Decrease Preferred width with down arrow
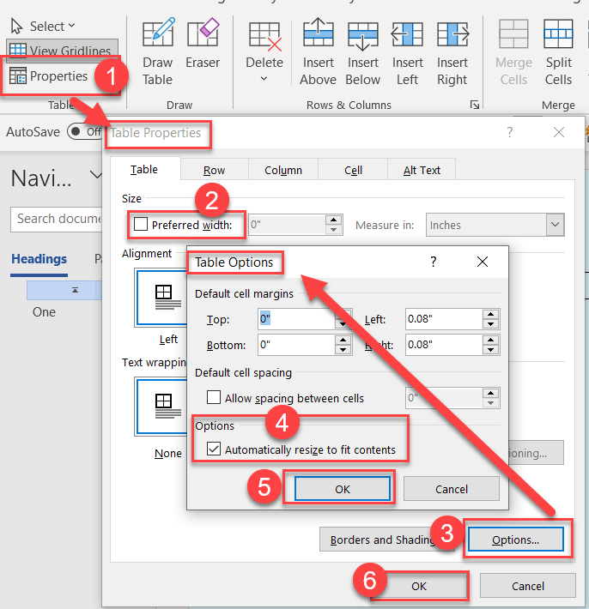Viewport: 589px width, 609px height. pyautogui.click(x=333, y=230)
